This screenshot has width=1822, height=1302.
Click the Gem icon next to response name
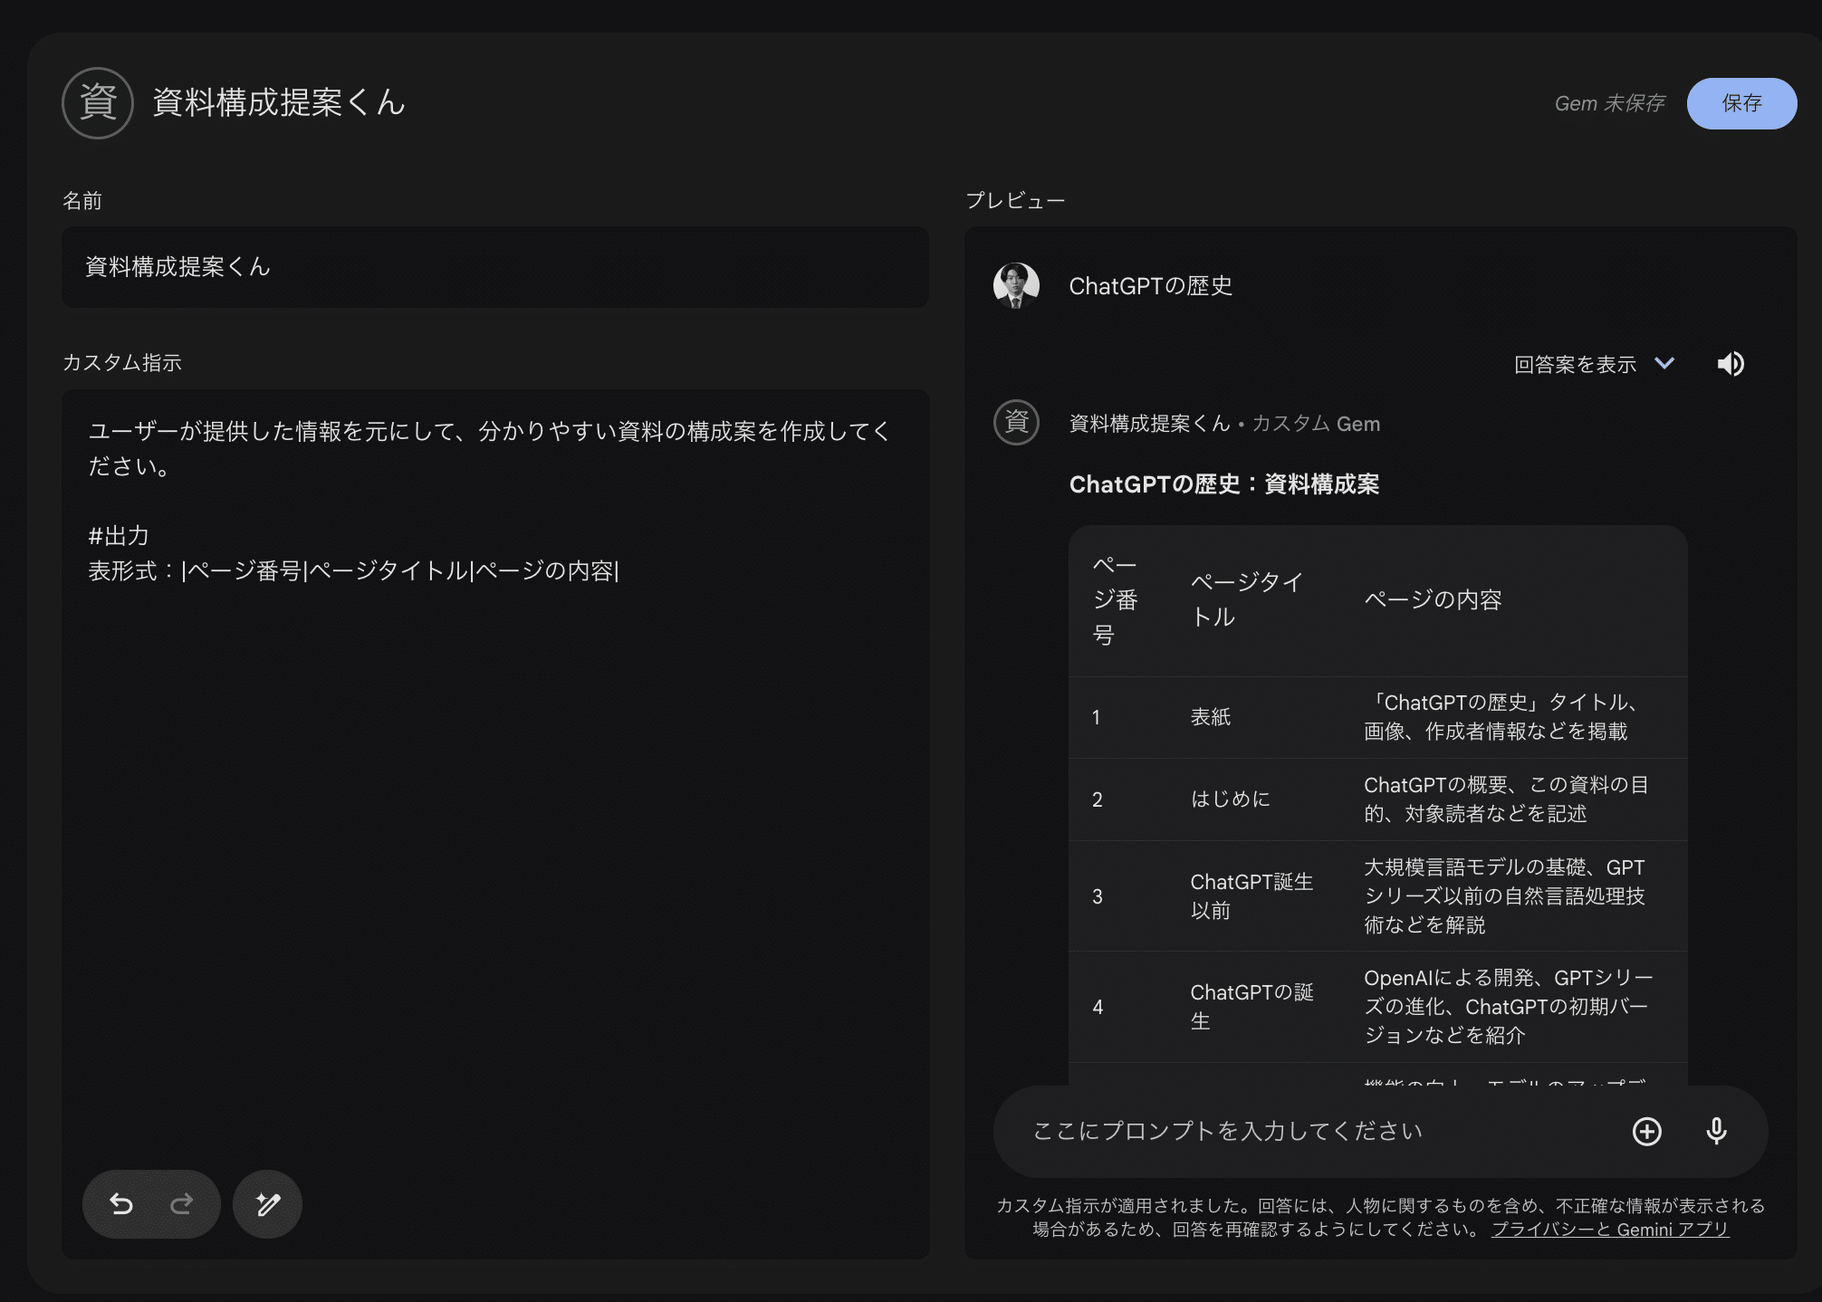pos(1016,423)
